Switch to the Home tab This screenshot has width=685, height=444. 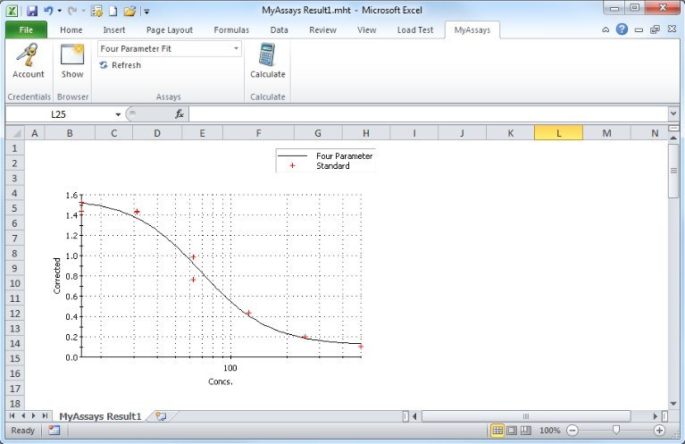[x=71, y=29]
